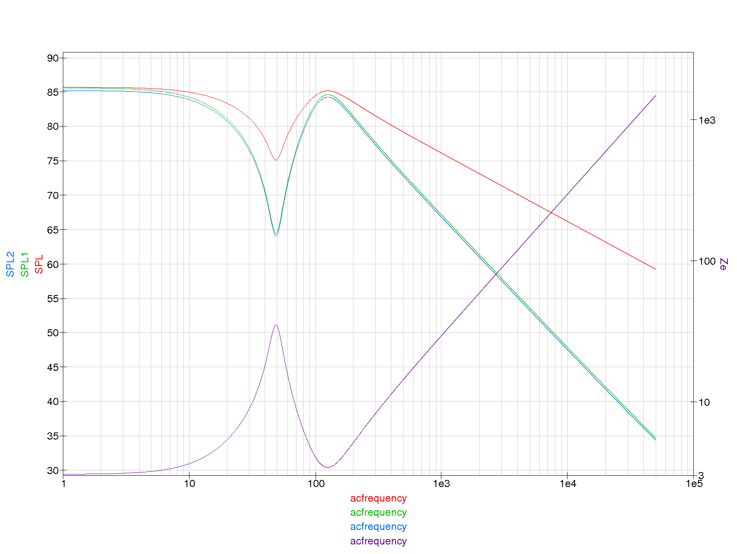Click the purple Ze curve minimum
This screenshot has width=737, height=554.
coord(327,467)
